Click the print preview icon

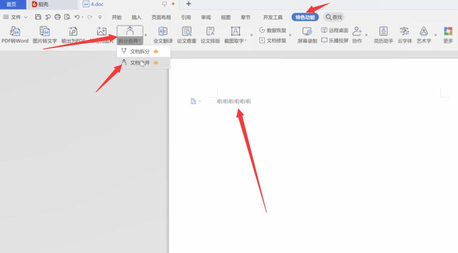[67, 17]
